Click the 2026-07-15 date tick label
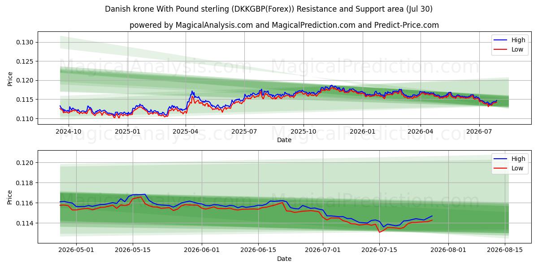This screenshot has height=269, width=538. click(x=379, y=250)
